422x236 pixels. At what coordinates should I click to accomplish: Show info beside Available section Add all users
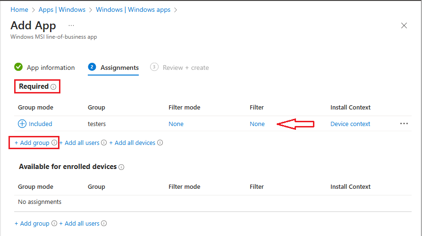(x=104, y=223)
